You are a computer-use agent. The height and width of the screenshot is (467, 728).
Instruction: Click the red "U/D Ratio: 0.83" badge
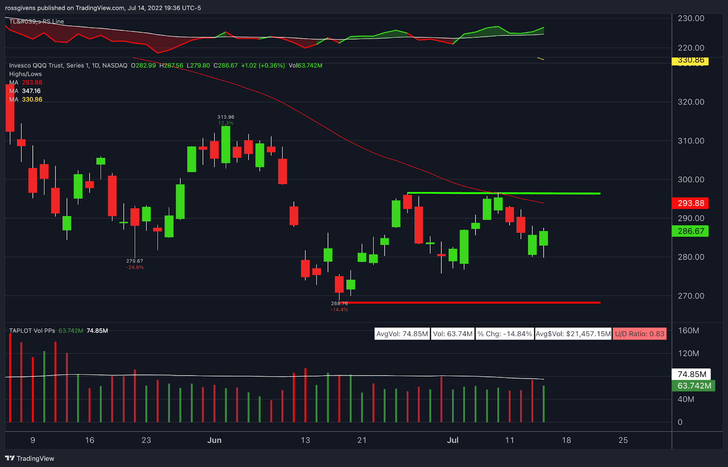639,333
